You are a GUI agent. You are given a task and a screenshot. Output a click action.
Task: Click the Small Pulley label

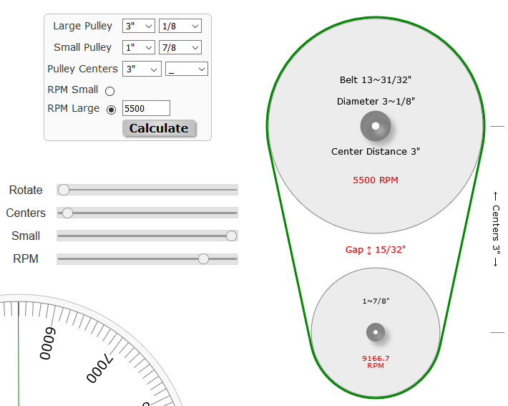pos(82,47)
